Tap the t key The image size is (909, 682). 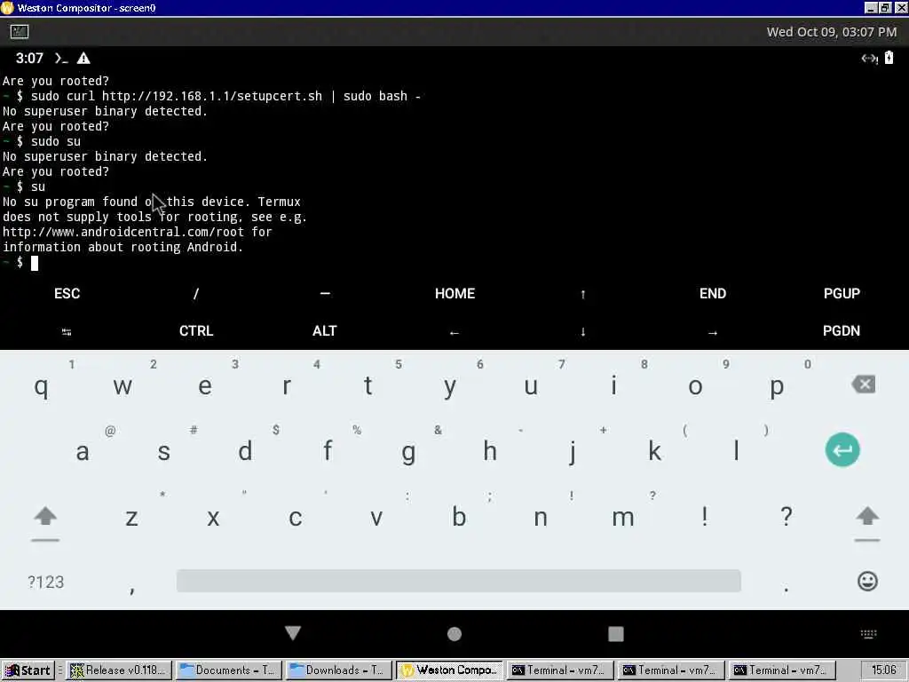368,385
